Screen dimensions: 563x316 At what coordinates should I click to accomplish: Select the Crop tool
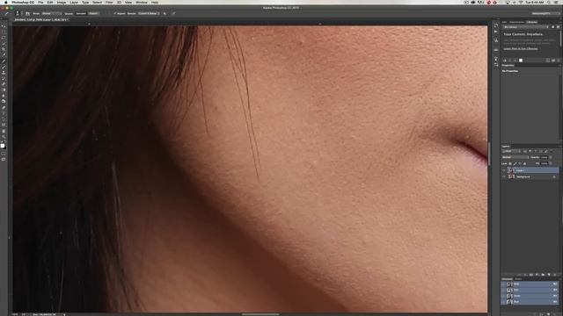(x=4, y=49)
